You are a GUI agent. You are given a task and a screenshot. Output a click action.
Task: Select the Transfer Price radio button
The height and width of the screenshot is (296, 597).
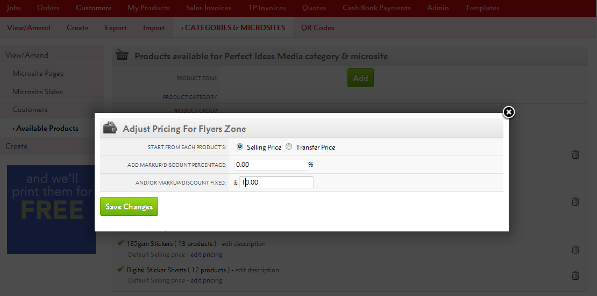(x=289, y=147)
